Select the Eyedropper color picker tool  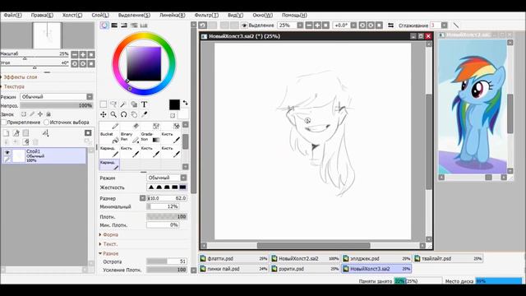[x=144, y=114]
